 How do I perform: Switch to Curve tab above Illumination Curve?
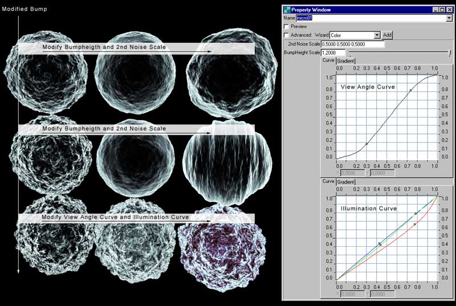(328, 181)
